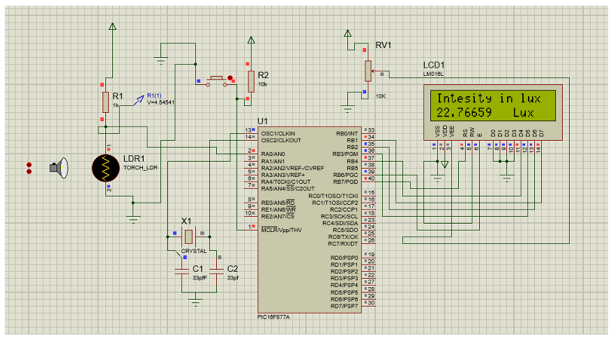The height and width of the screenshot is (340, 613).
Task: Click the 'RB7/PGD' pin label
Action: click(x=345, y=182)
